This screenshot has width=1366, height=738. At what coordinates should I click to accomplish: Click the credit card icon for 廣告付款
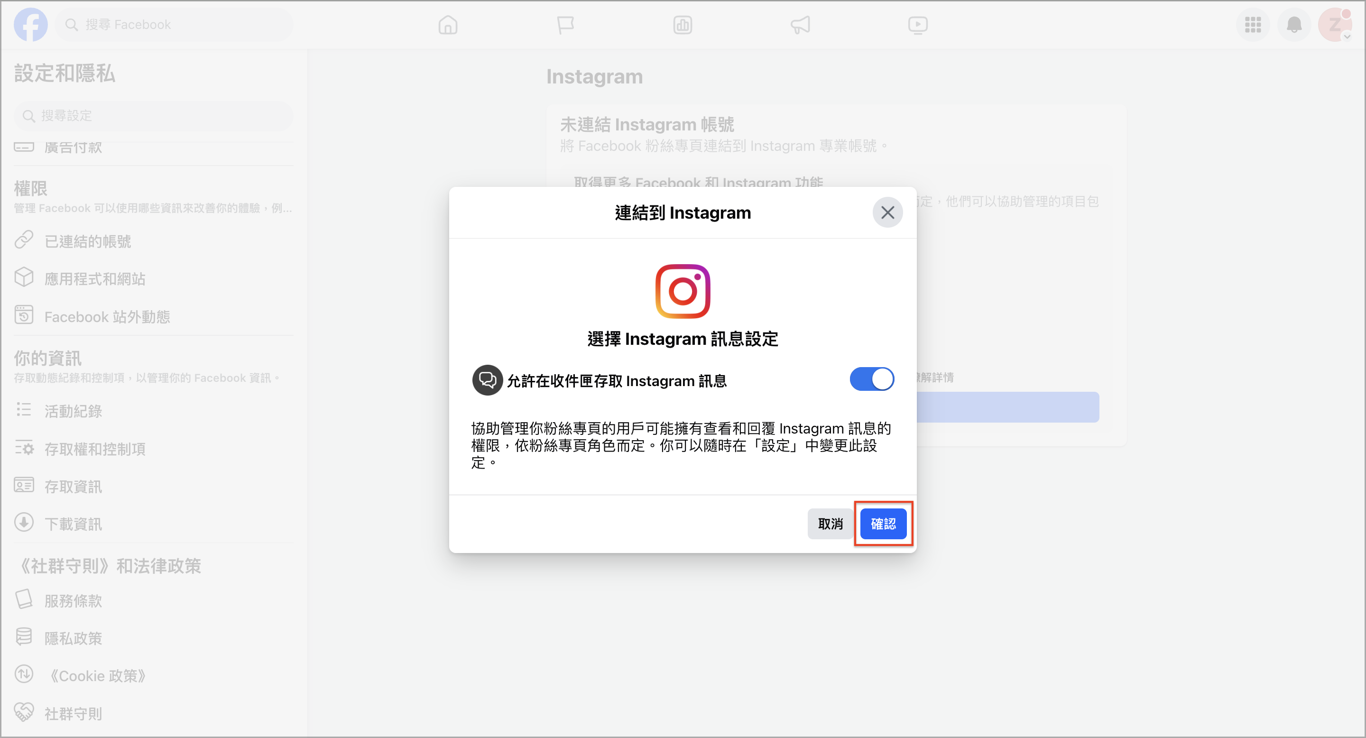pos(24,147)
